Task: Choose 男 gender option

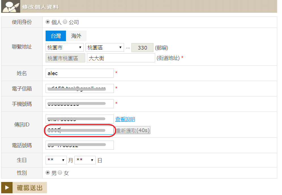Action: pos(48,173)
